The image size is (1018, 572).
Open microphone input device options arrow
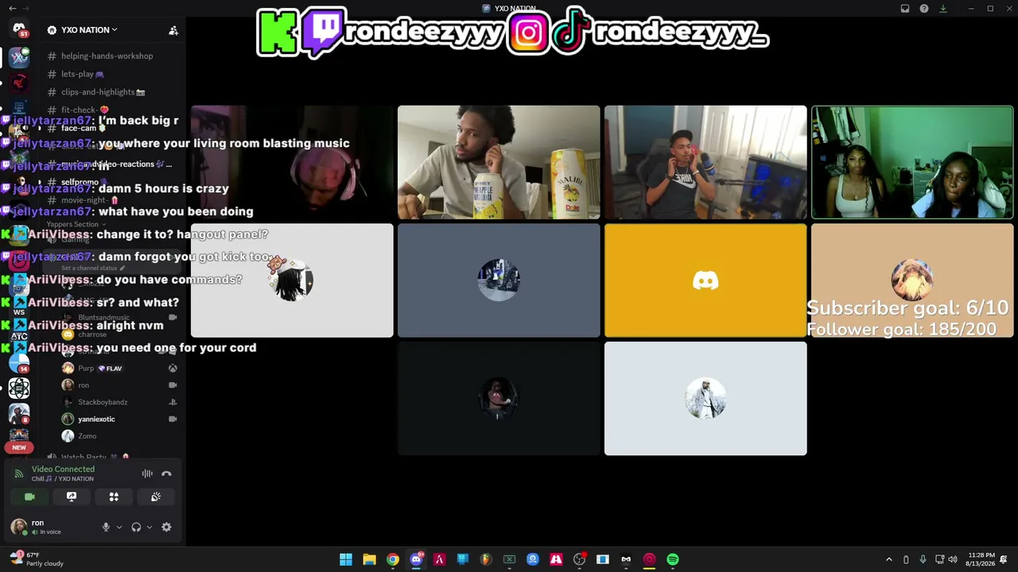119,527
